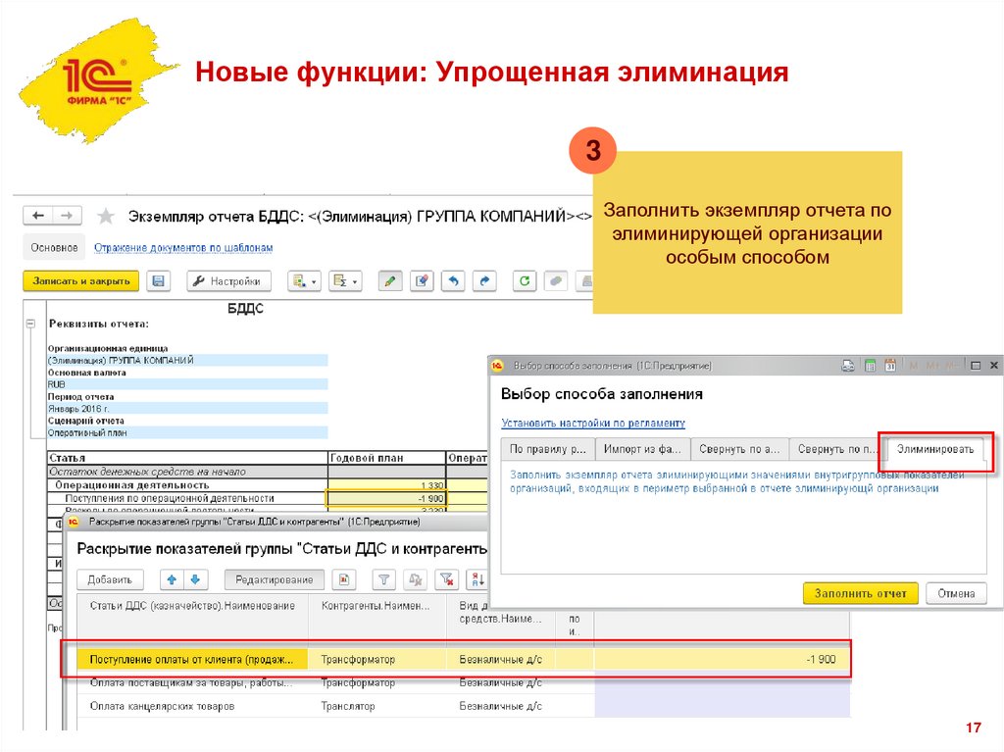This screenshot has width=1004, height=752.
Task: Switch to the Основное section
Action: [x=55, y=248]
